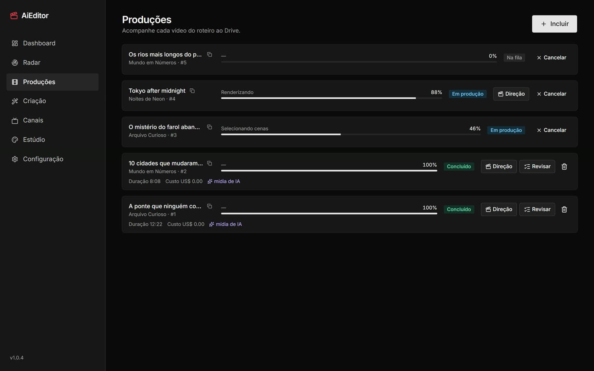Copy title of 10 cidades que mudaram
Screen dimensions: 594x371
tap(209, 164)
